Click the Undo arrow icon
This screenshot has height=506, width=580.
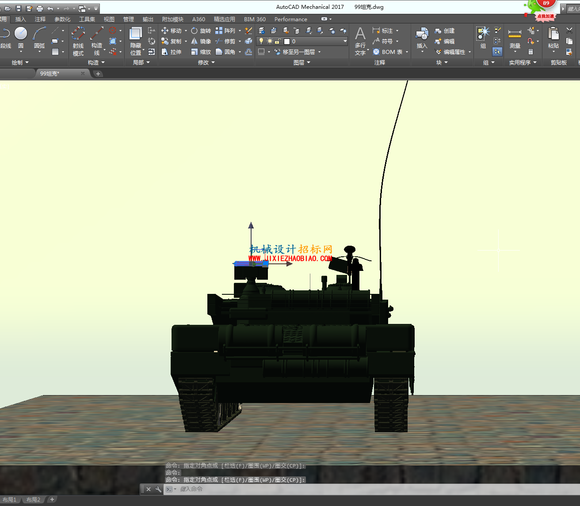coord(50,8)
